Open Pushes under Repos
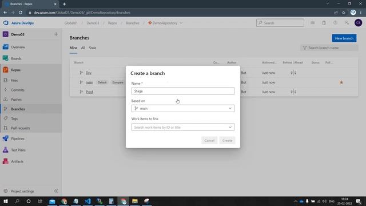Screen dimensions: 366x206 pyautogui.click(x=16, y=100)
